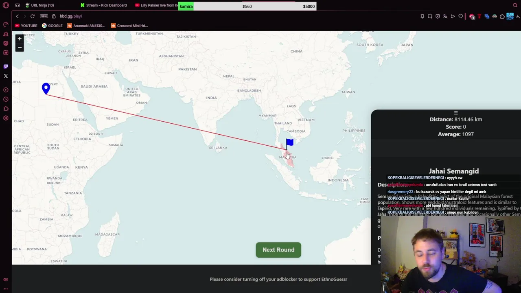
Task: Open the ABP extension with badge 1
Action: tap(472, 16)
